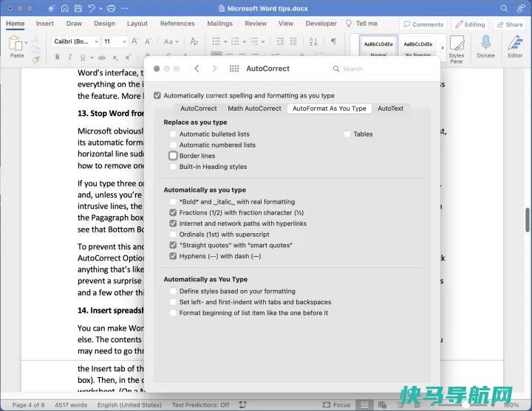Open bullet list style dropdown arrow
Screen dimensions: 532x411
click(x=225, y=41)
